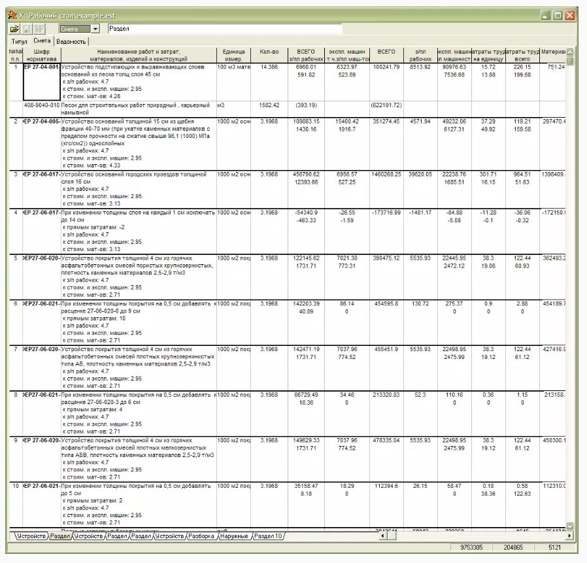
Task: Maximize the example.est window
Action: (558, 15)
